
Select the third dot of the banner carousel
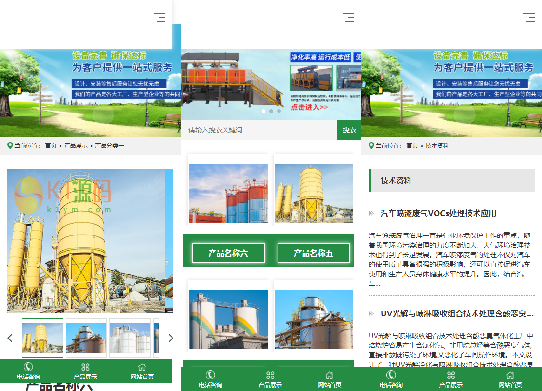tap(279, 111)
